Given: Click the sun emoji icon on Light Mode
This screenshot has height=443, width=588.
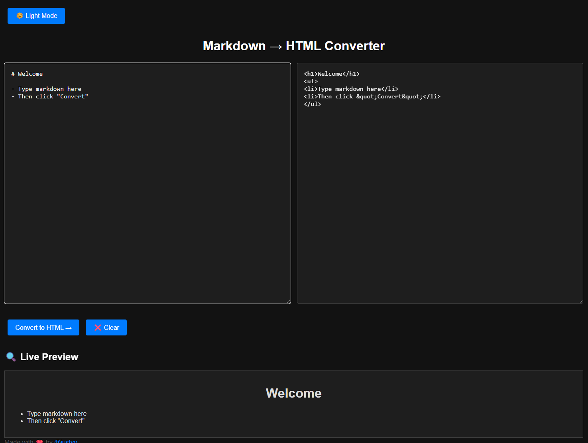Looking at the screenshot, I should pos(20,16).
